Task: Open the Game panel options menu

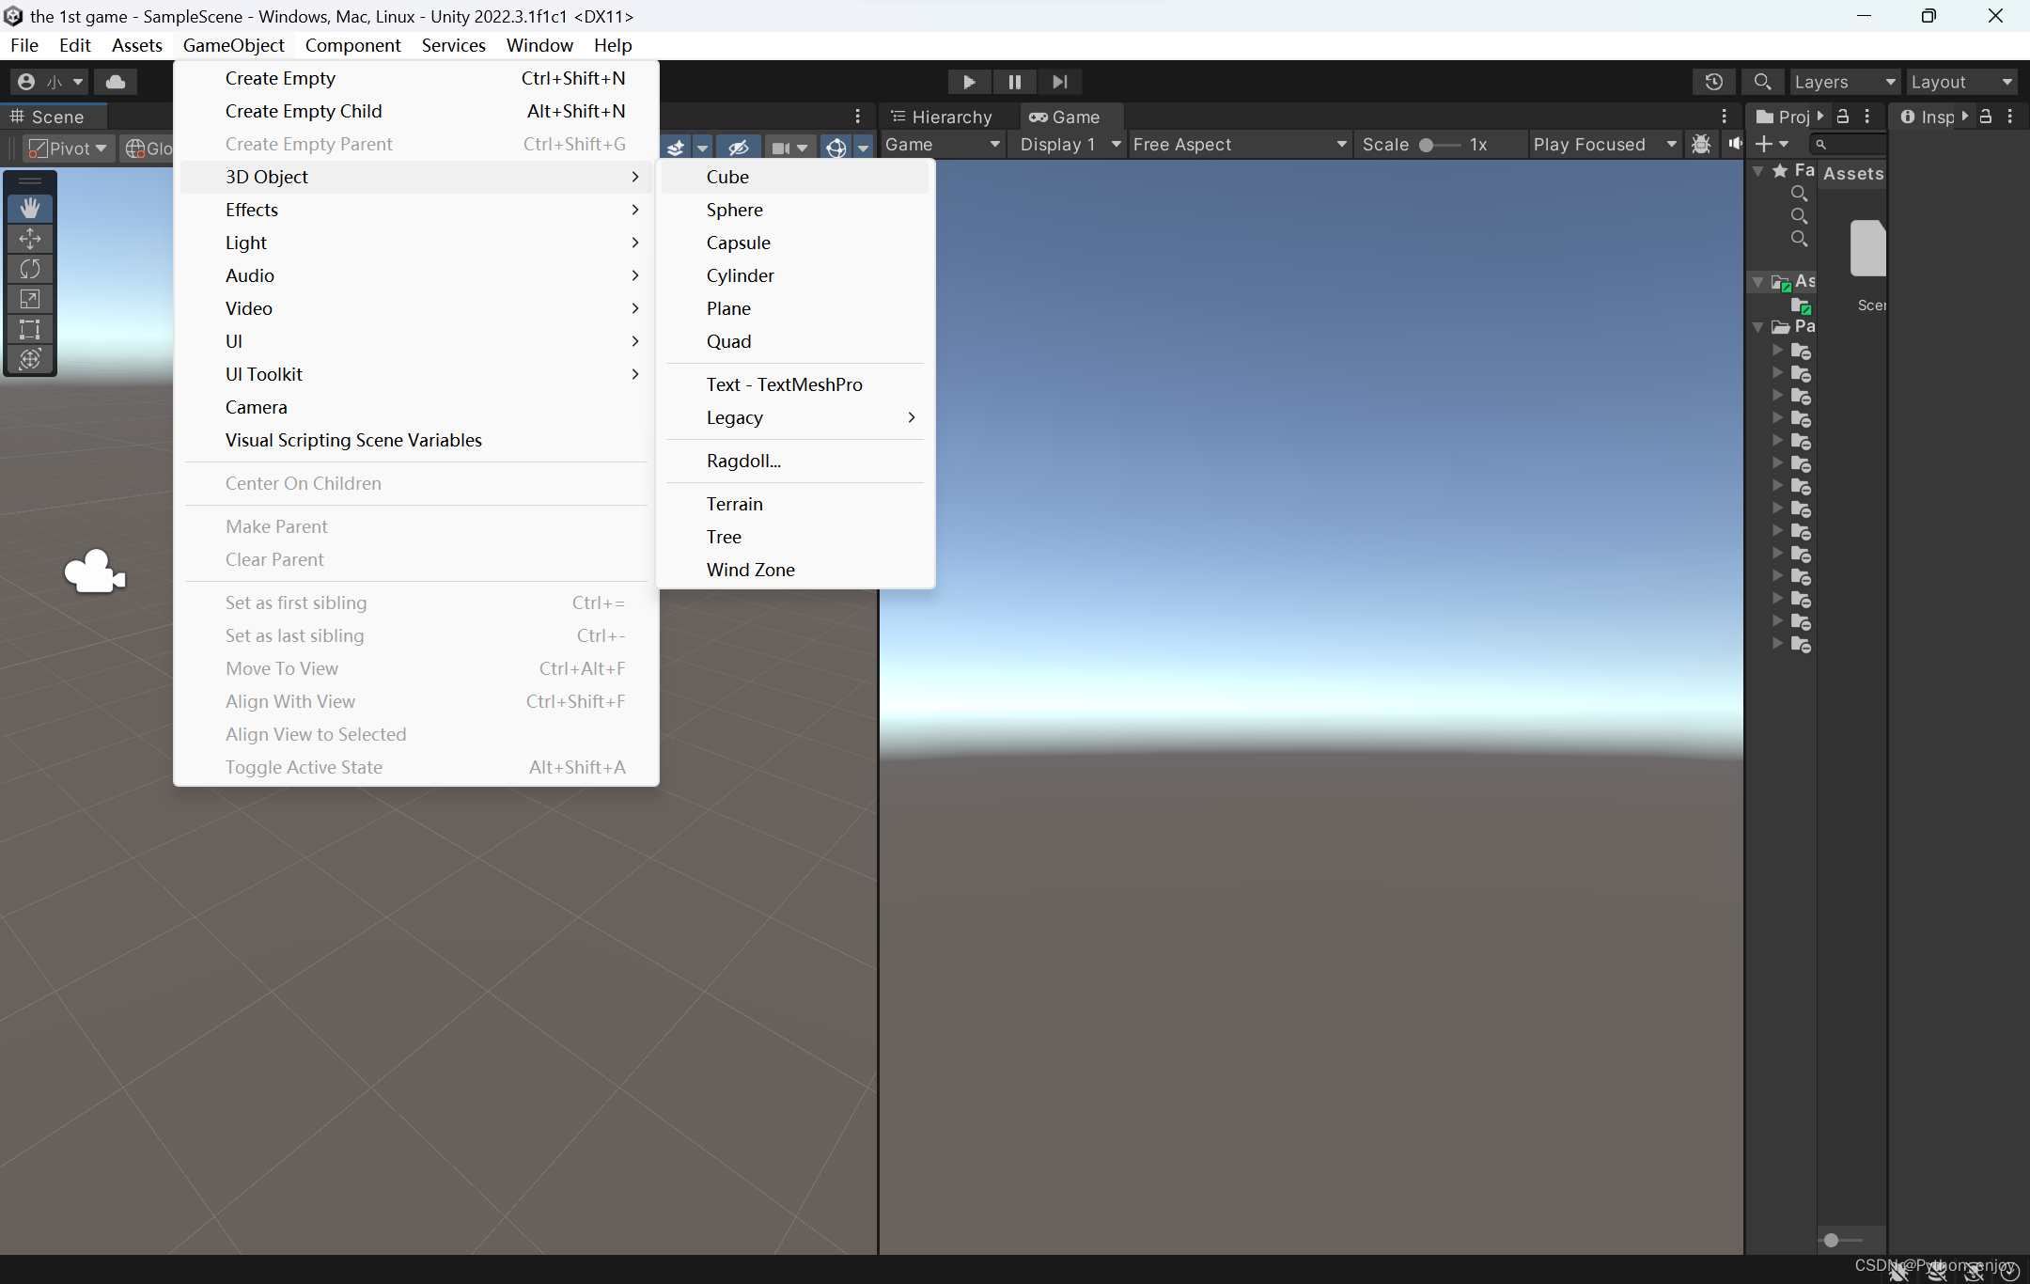Action: click(1724, 116)
